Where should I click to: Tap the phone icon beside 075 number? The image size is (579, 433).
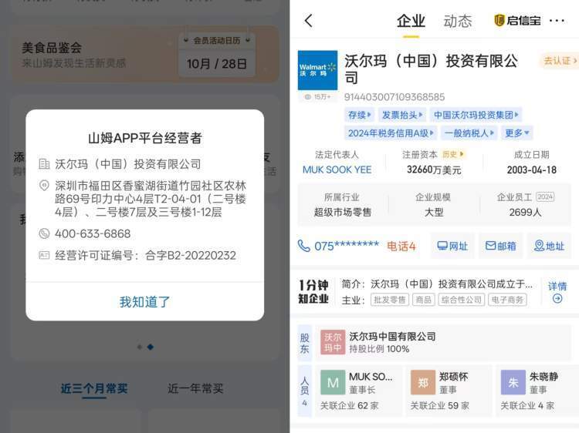pyautogui.click(x=304, y=246)
